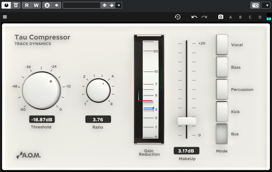The image size is (272, 172).
Task: Select snapshot slot A
Action: pos(231,17)
